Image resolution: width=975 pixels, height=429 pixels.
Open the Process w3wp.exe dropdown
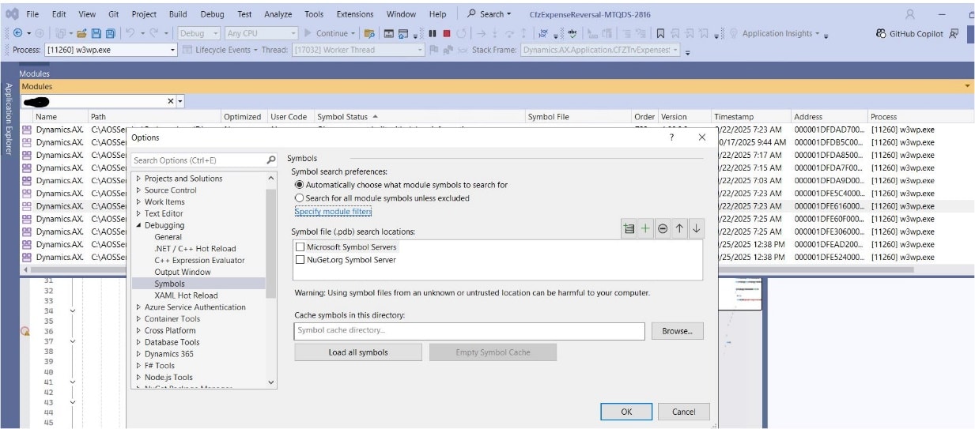(173, 50)
